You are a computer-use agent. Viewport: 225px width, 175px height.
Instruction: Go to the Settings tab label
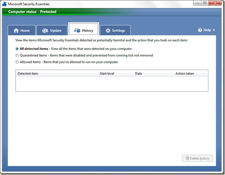118,31
